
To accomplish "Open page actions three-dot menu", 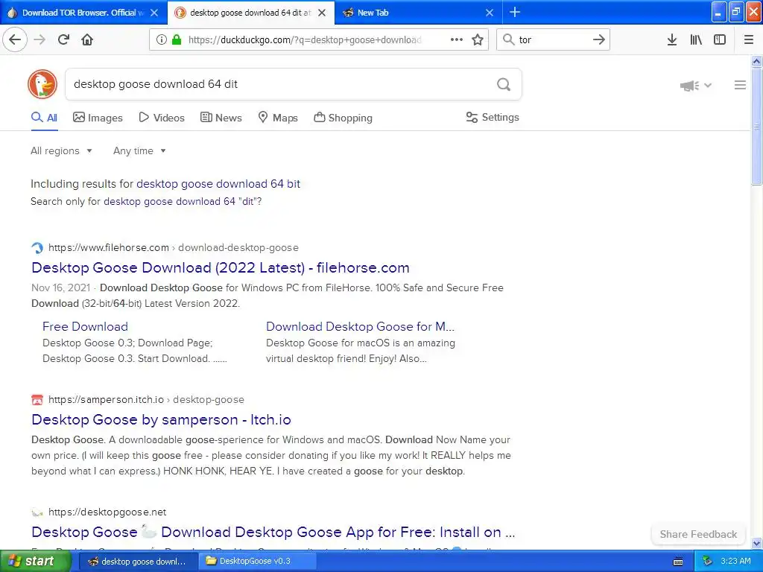I will pos(457,39).
